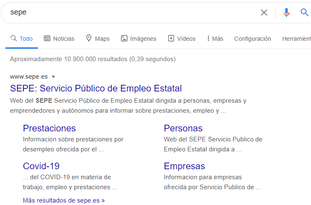Open the Herramientas search tools
This screenshot has width=311, height=205.
296,39
